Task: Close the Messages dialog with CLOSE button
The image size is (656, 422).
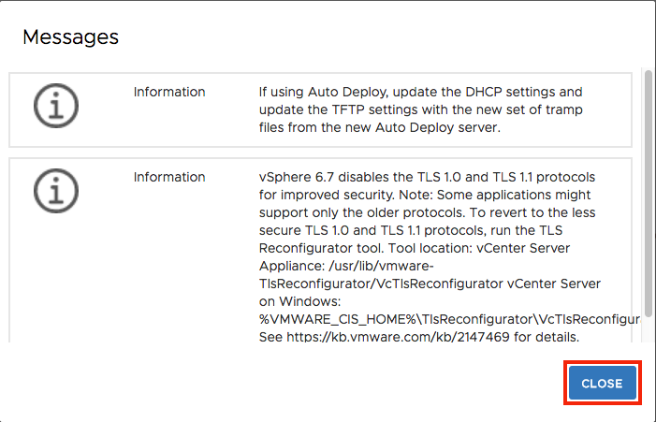Action: click(x=602, y=383)
